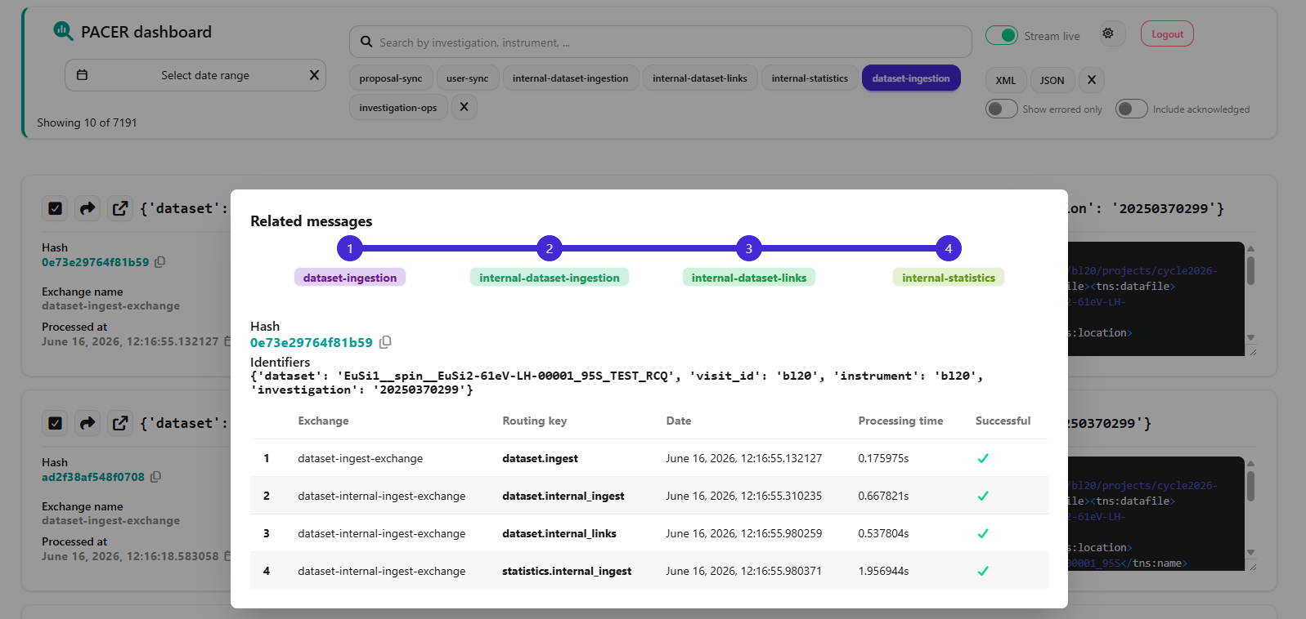Clear queue filters with X button
Image resolution: width=1306 pixels, height=619 pixels.
(x=464, y=107)
